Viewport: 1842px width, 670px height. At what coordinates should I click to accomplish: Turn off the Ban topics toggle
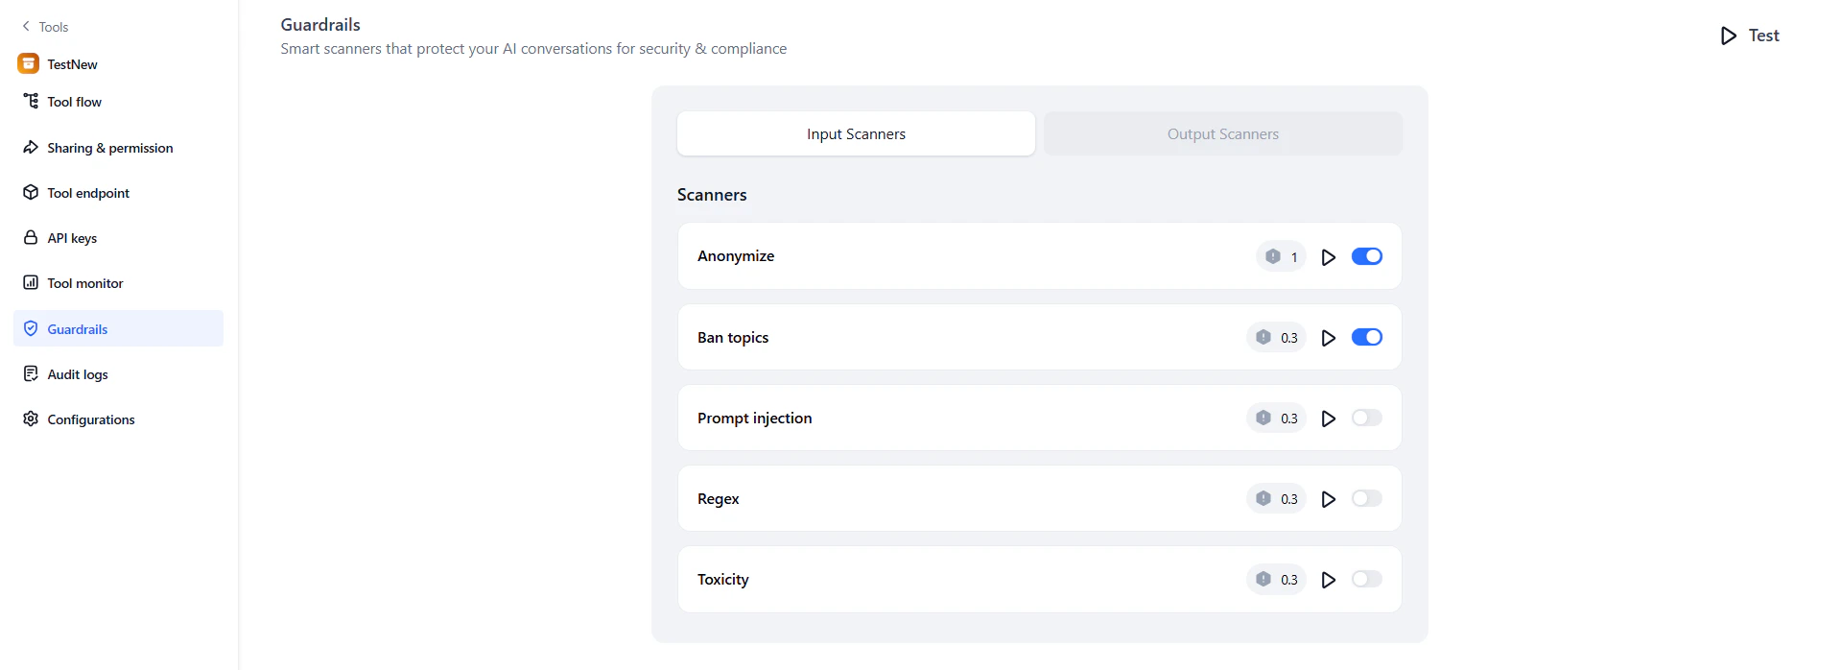pyautogui.click(x=1366, y=337)
